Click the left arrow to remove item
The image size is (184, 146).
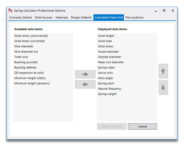pyautogui.click(x=85, y=84)
